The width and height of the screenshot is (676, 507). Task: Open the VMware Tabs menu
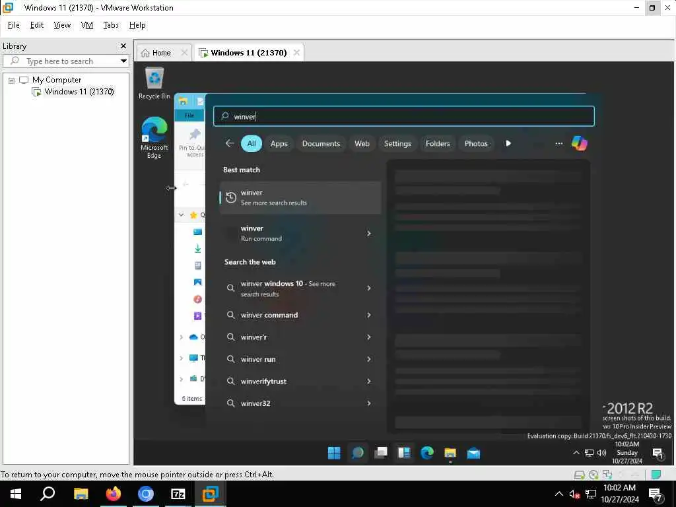111,25
